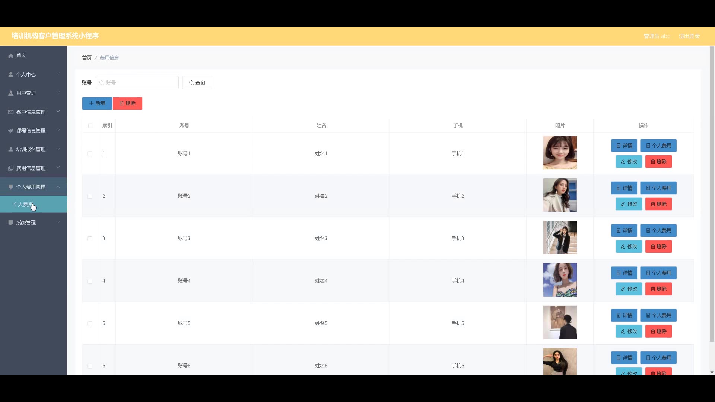This screenshot has height=402, width=715.
Task: Click the pencil icon on 修改 in row 账号1
Action: tap(623, 162)
